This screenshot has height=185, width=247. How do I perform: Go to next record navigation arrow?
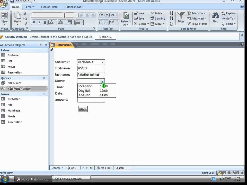pyautogui.click(x=83, y=168)
